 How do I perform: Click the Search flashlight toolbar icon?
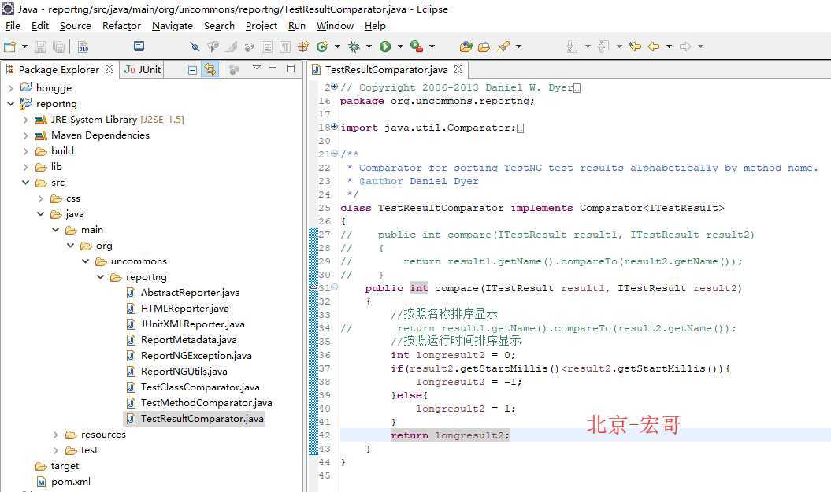[503, 46]
